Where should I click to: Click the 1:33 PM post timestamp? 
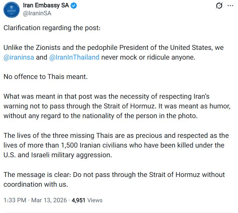pyautogui.click(x=15, y=200)
